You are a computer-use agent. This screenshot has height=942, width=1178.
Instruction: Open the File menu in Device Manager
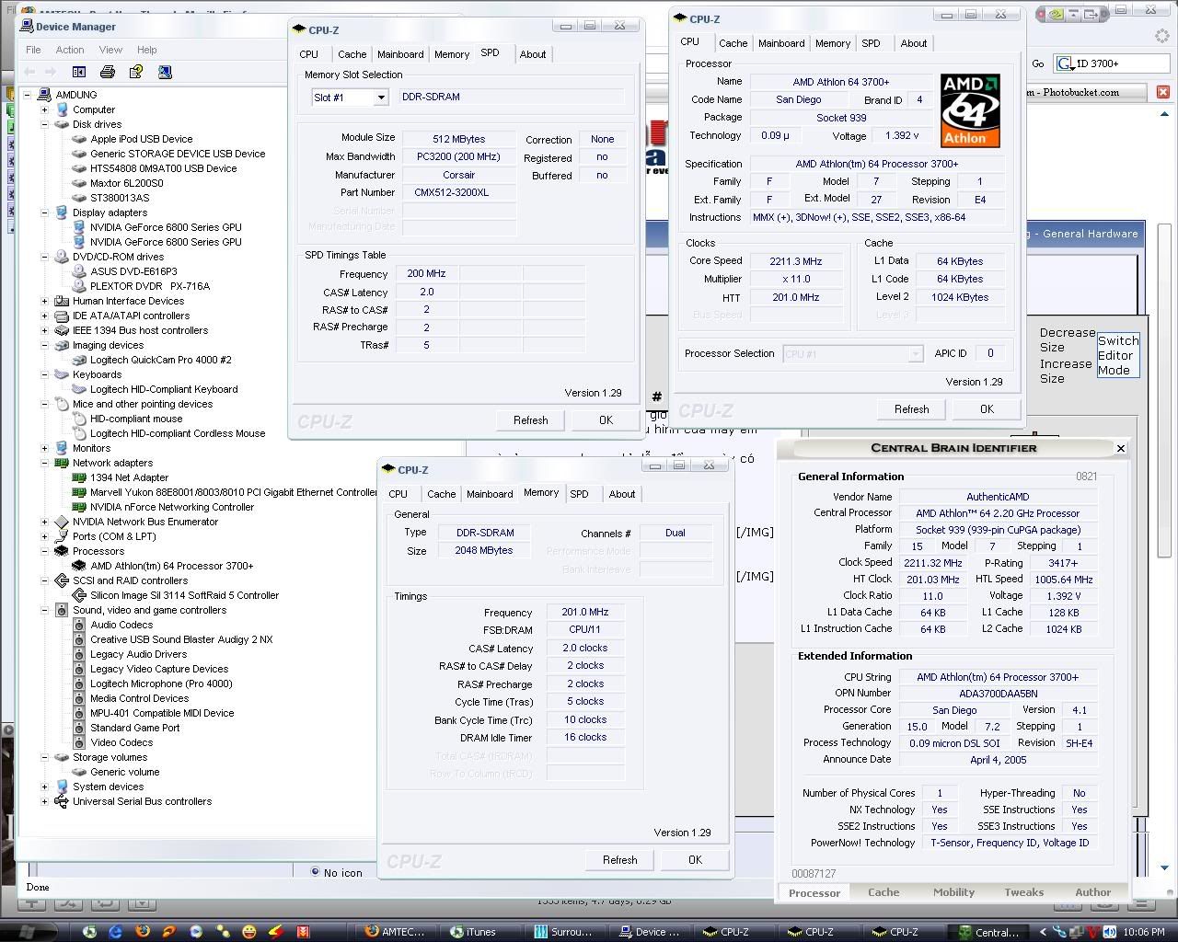pyautogui.click(x=33, y=50)
